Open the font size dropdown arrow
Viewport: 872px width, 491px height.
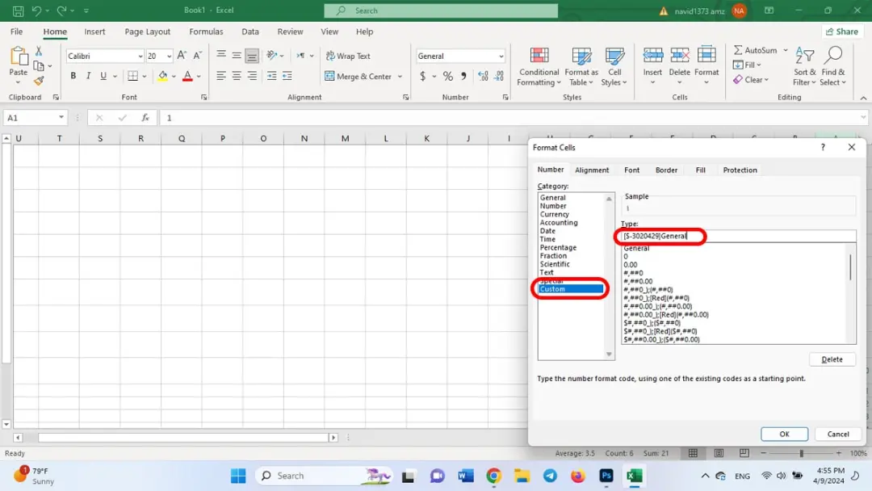pos(169,57)
